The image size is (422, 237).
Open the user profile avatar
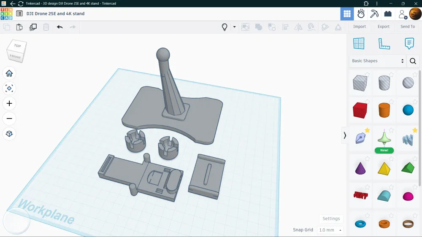pyautogui.click(x=415, y=14)
